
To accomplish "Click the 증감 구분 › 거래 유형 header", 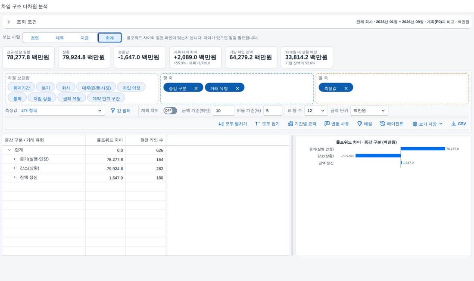I will [x=44, y=140].
